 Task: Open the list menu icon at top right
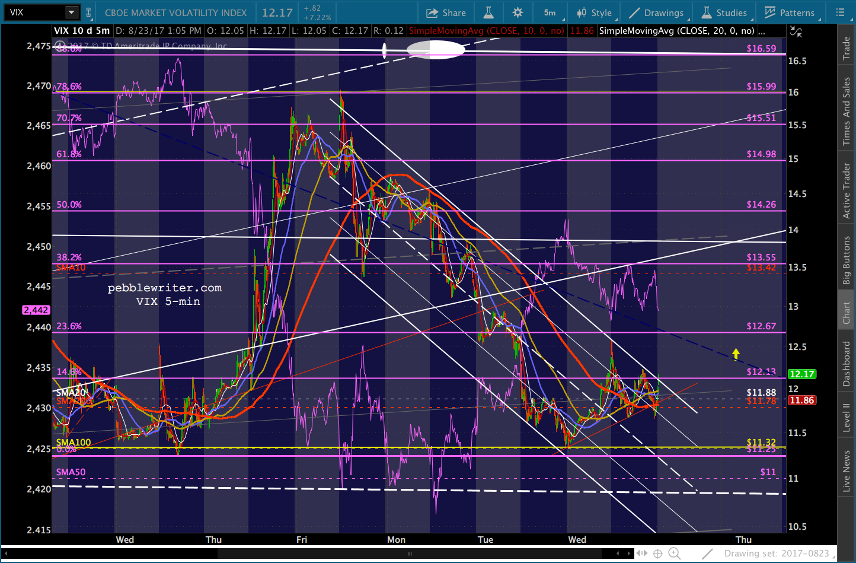tap(840, 12)
